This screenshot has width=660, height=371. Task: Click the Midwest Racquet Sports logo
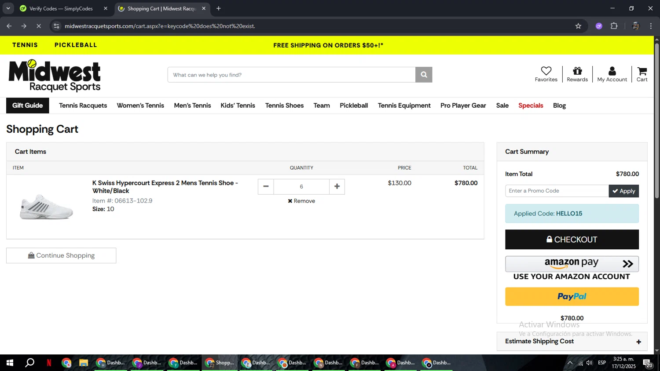55,76
